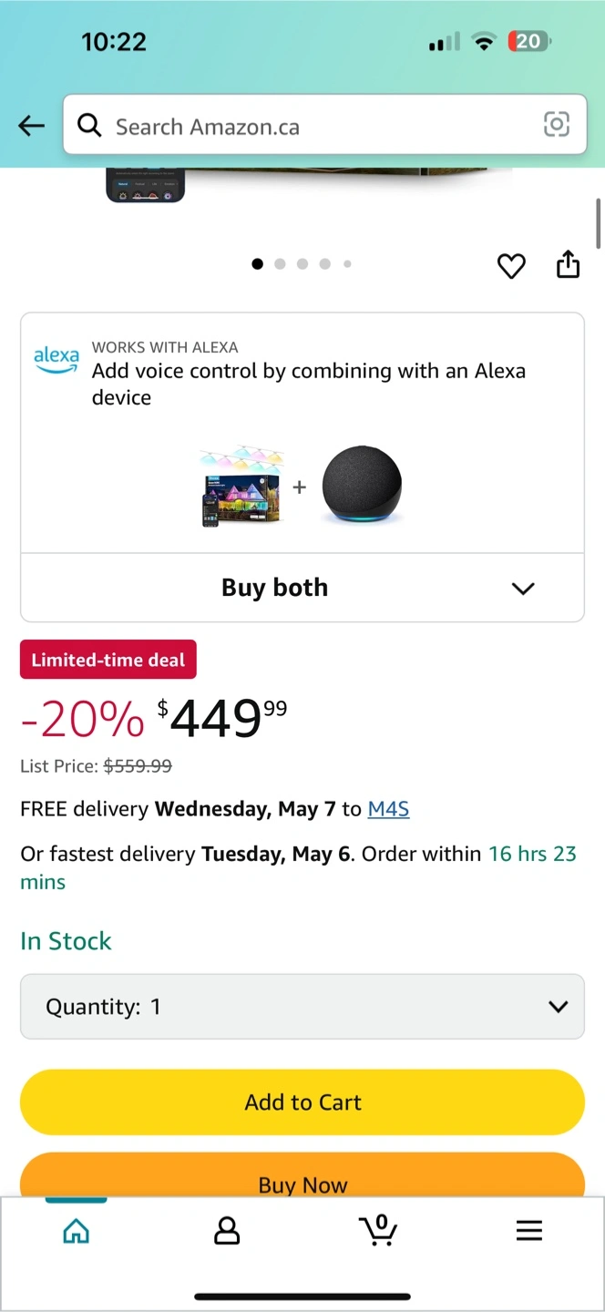Tap the back arrow icon
The width and height of the screenshot is (605, 1312).
click(x=32, y=126)
